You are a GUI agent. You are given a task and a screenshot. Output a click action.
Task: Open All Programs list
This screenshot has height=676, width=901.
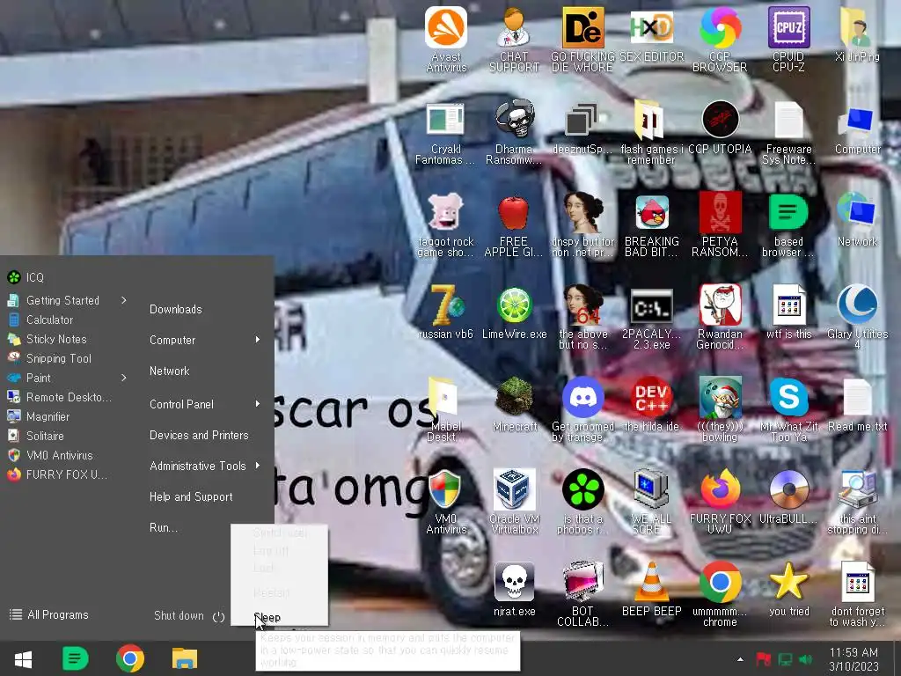pos(49,614)
